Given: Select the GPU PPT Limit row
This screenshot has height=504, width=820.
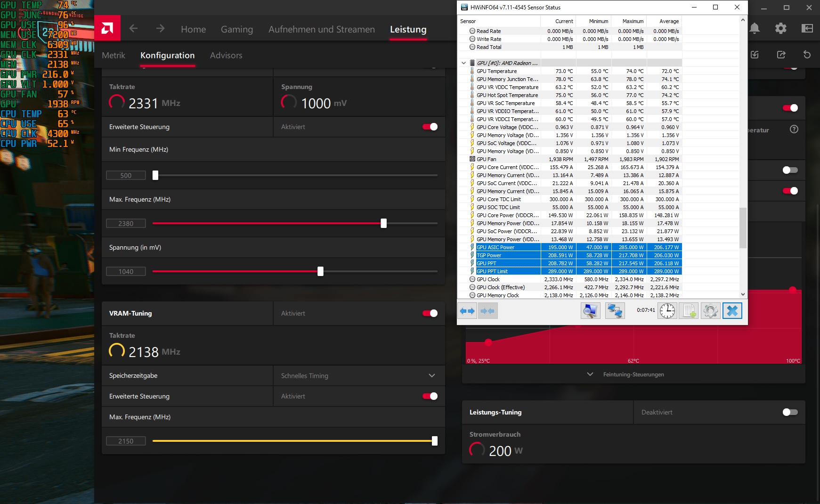Looking at the screenshot, I should (570, 271).
